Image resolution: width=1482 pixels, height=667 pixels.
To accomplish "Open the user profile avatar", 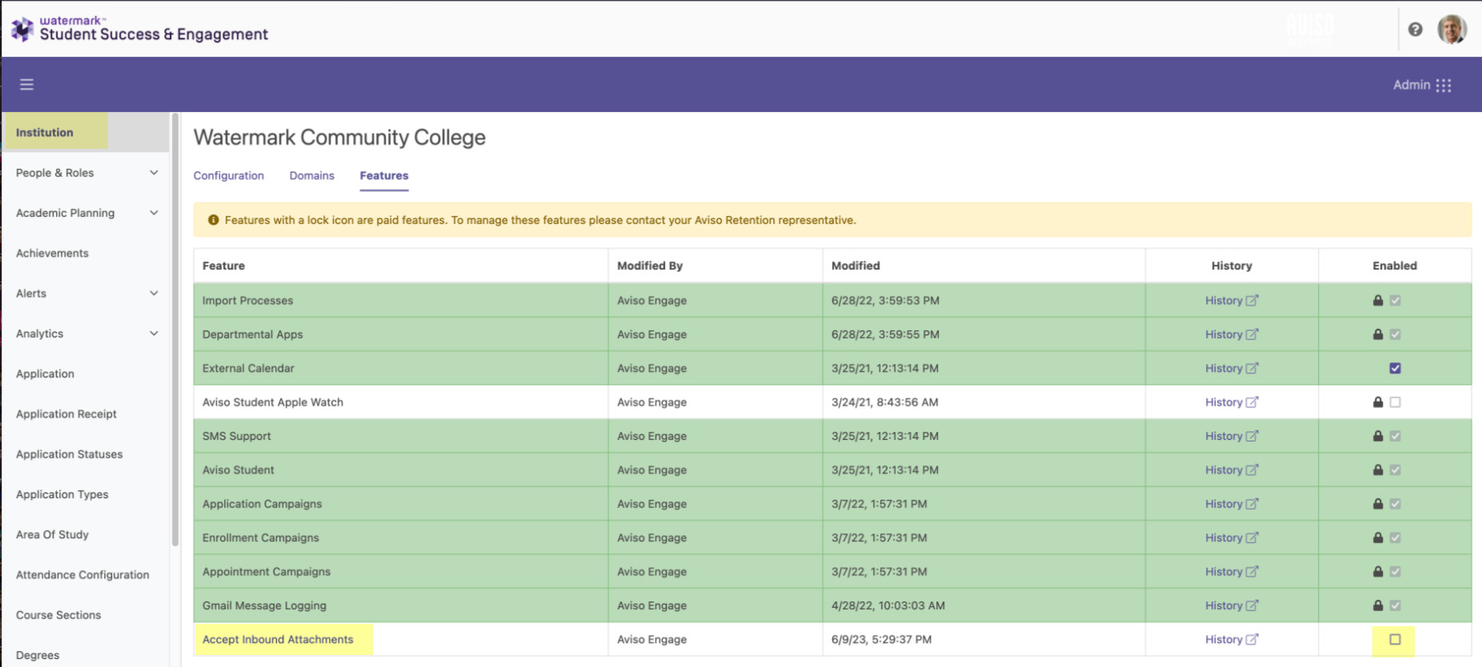I will (1452, 30).
